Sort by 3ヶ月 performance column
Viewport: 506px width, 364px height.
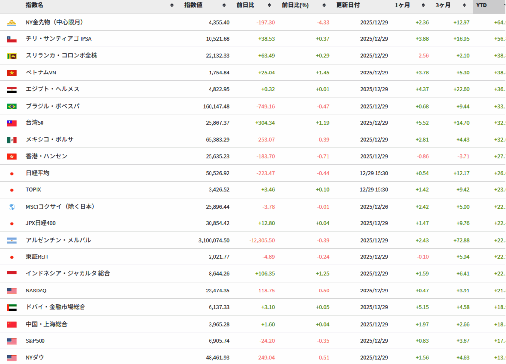tap(464, 5)
